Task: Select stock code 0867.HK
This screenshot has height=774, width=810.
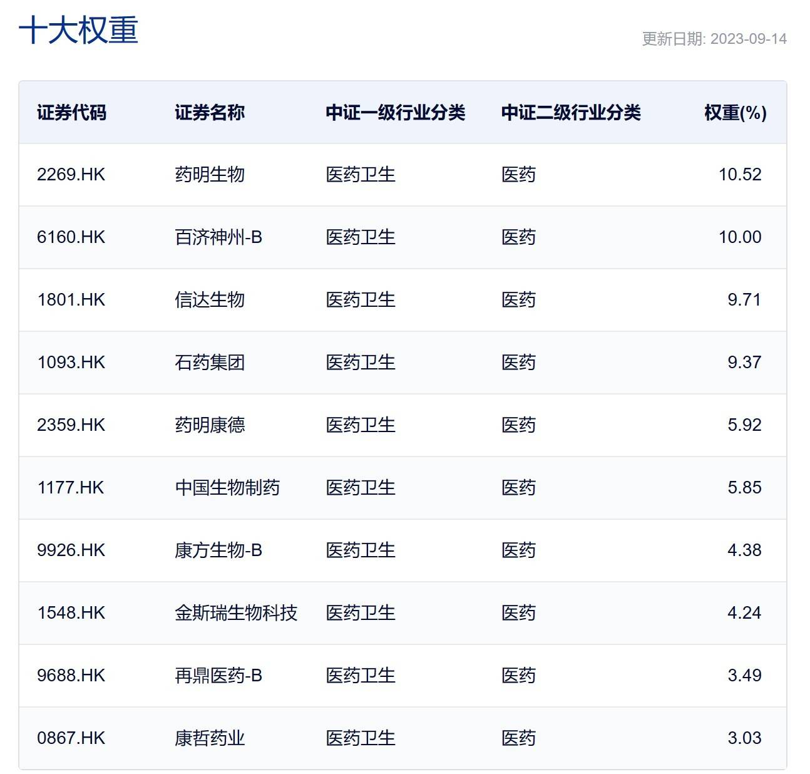Action: (71, 738)
